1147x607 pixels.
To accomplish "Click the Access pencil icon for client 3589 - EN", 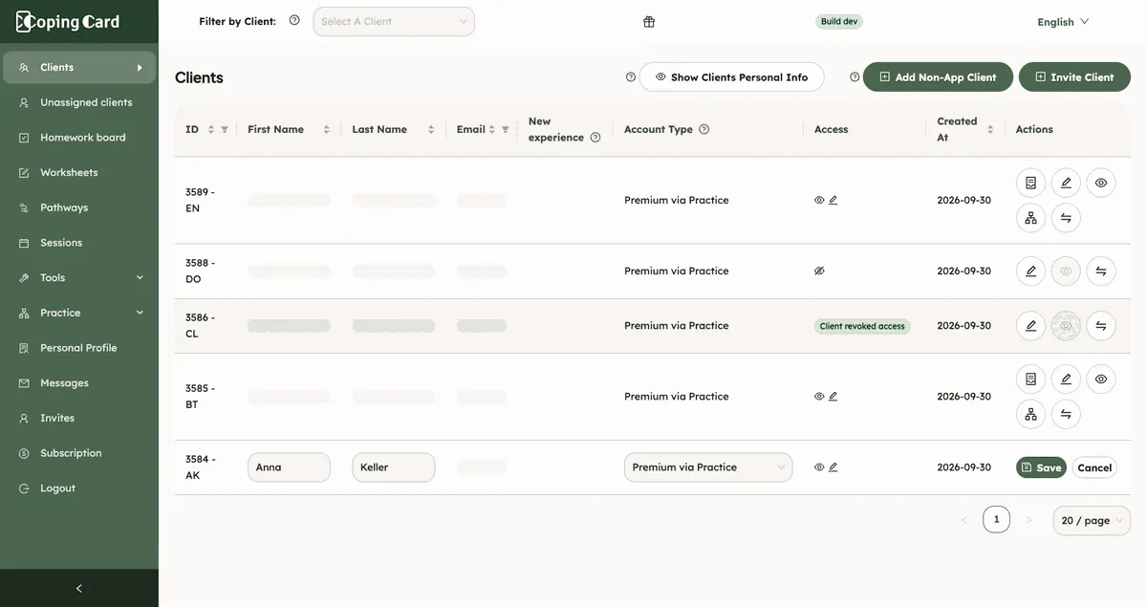I will 833,201.
